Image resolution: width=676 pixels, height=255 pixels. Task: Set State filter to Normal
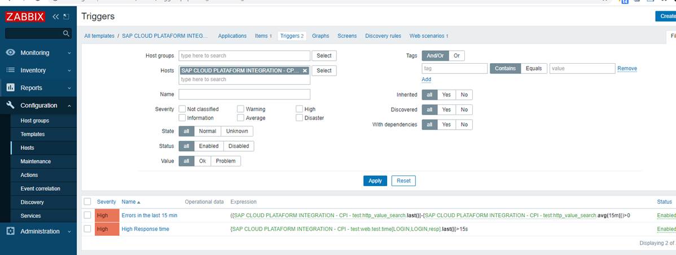pos(207,131)
